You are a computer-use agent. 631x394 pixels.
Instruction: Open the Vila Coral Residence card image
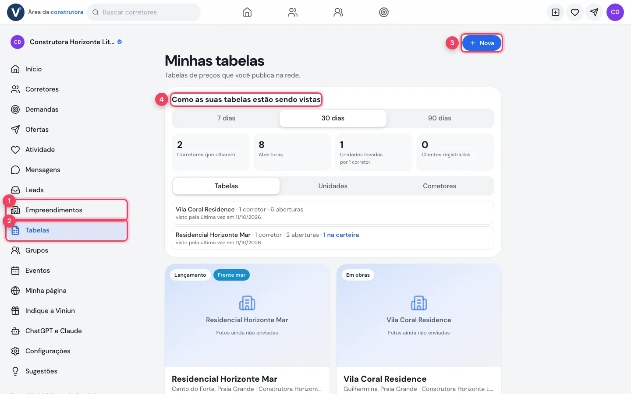click(x=419, y=315)
